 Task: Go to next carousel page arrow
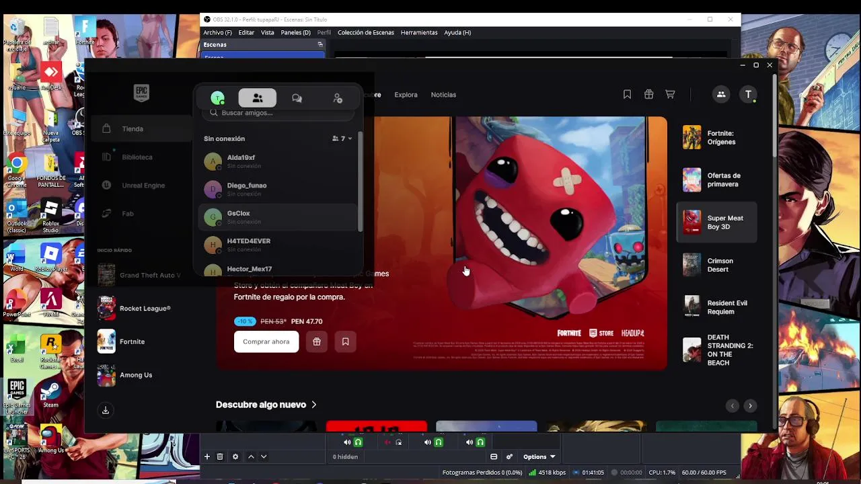coord(750,405)
